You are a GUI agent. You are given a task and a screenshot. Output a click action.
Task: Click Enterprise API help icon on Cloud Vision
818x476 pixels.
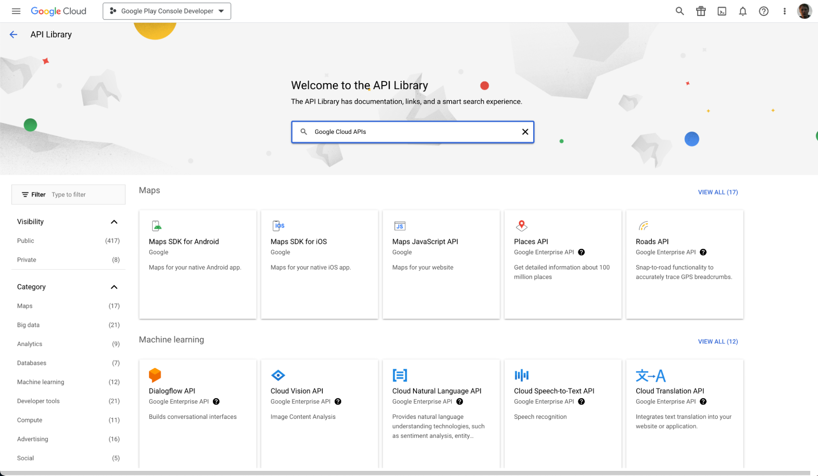338,402
